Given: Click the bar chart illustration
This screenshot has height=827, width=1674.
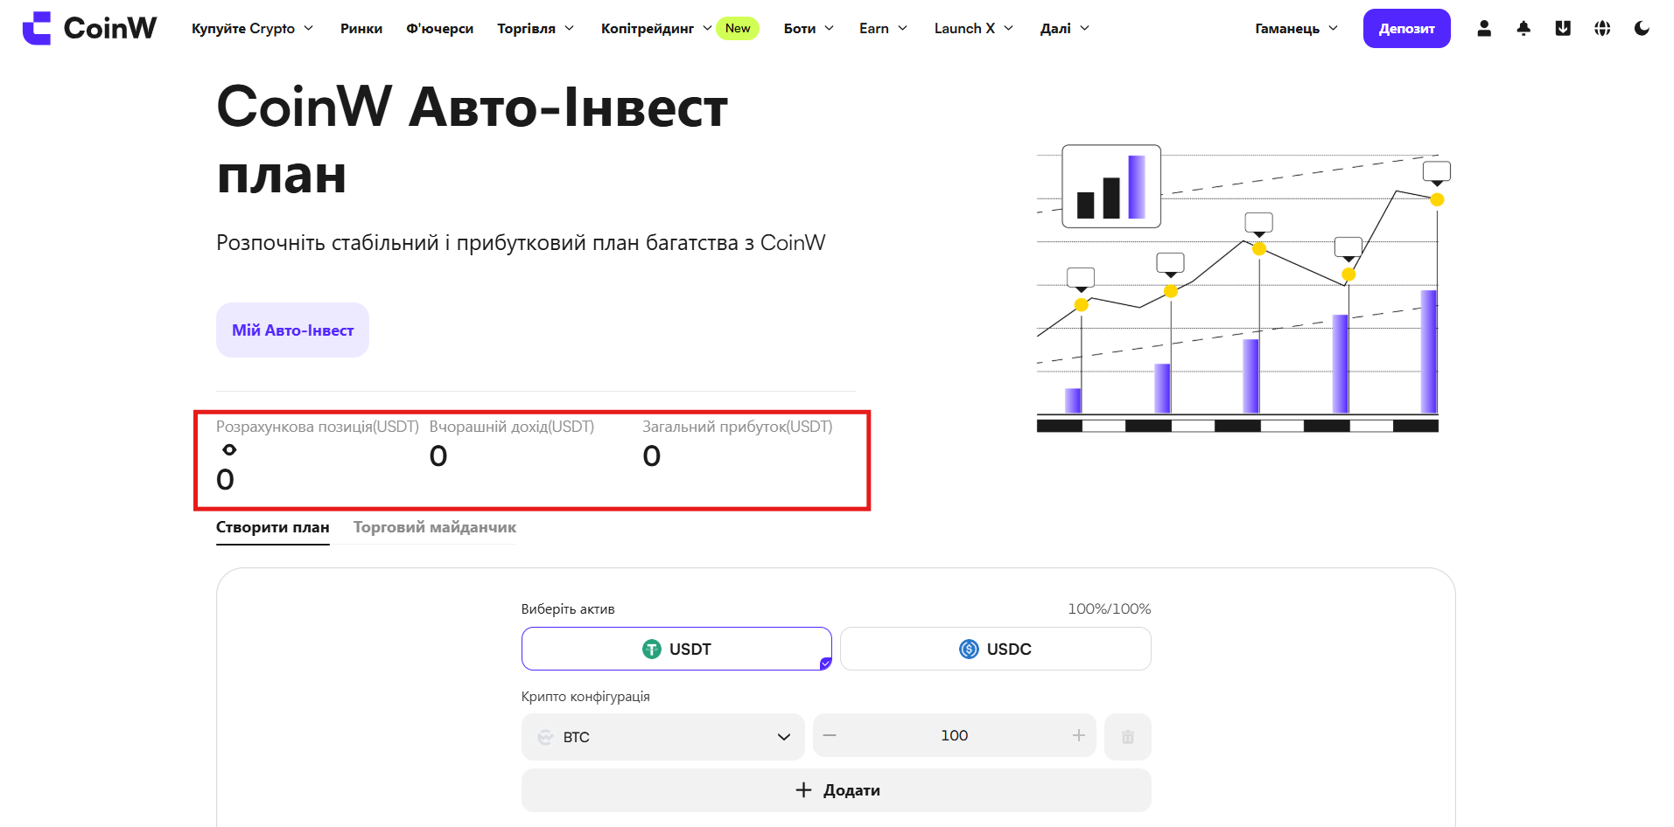Looking at the screenshot, I should point(1243,288).
